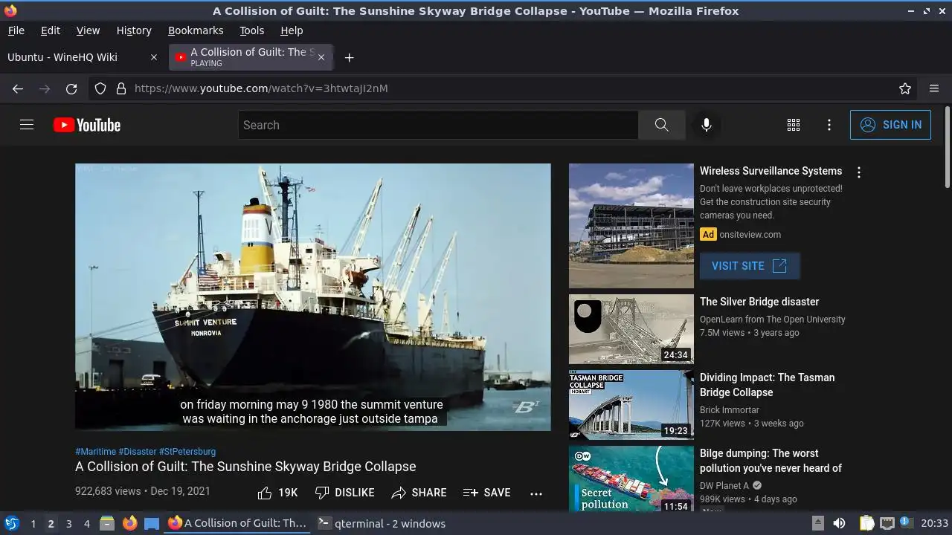Click the tracking protection shield icon
The image size is (952, 535).
coord(100,88)
